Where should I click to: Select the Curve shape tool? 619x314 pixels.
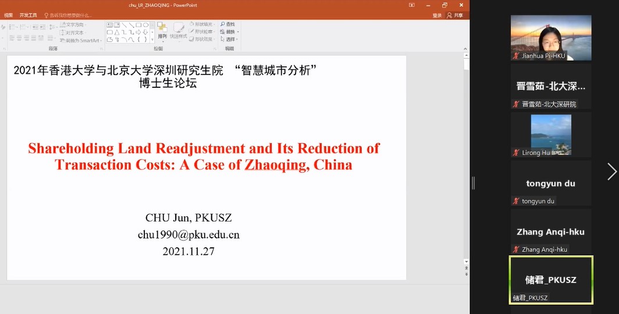pos(131,40)
